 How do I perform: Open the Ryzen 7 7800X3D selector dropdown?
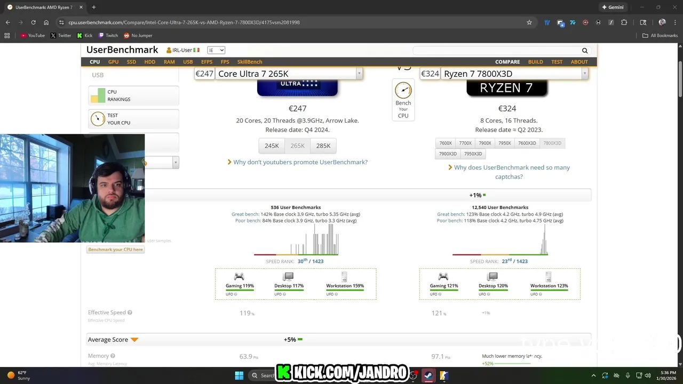pyautogui.click(x=585, y=74)
